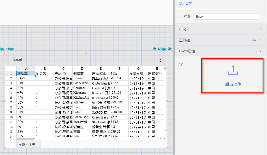This screenshot has height=155, width=267.
Task: Switch to the 显示设置 tab
Action: click(x=185, y=4)
